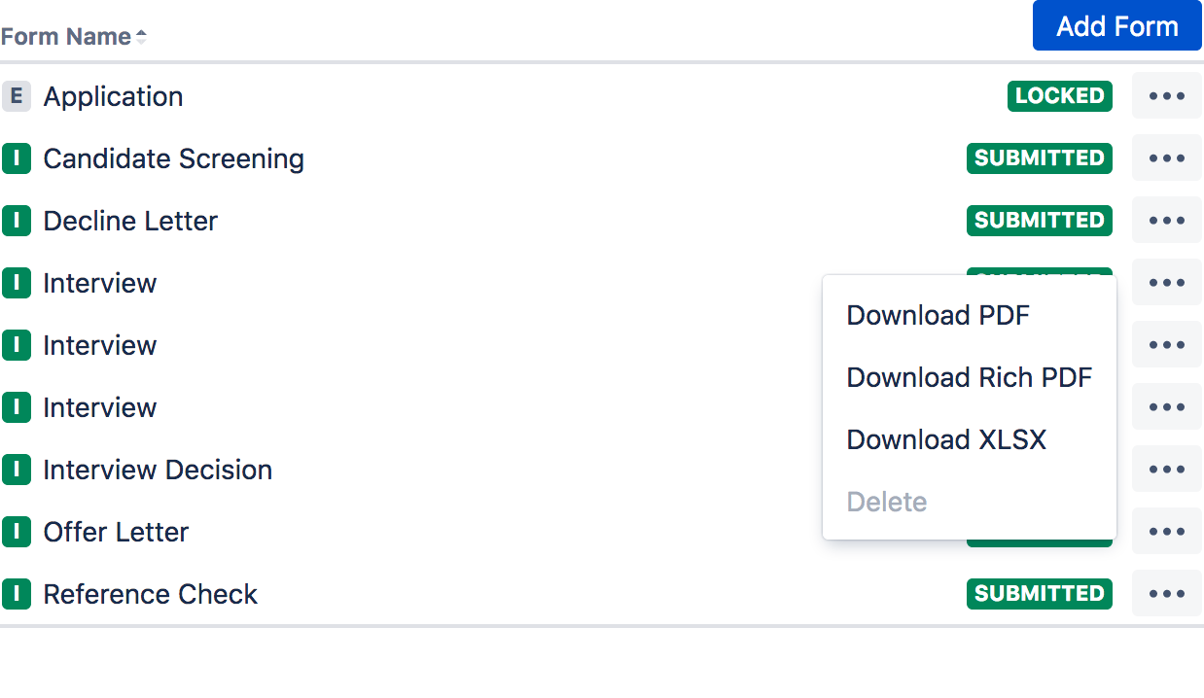Open the more actions menu for Application
Viewport: 1204px width, 698px height.
(1167, 96)
